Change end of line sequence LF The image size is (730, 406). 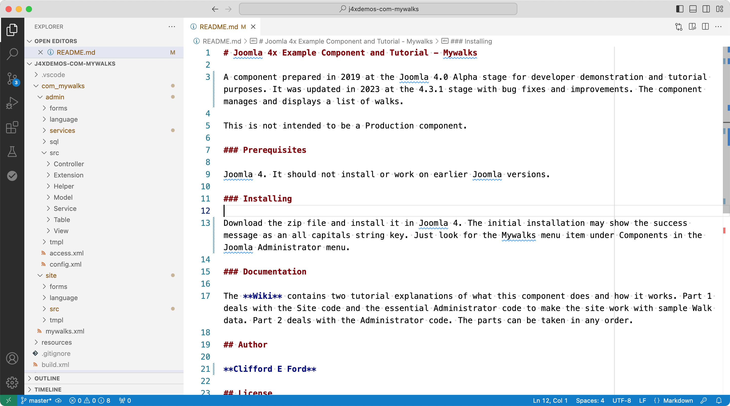(643, 400)
